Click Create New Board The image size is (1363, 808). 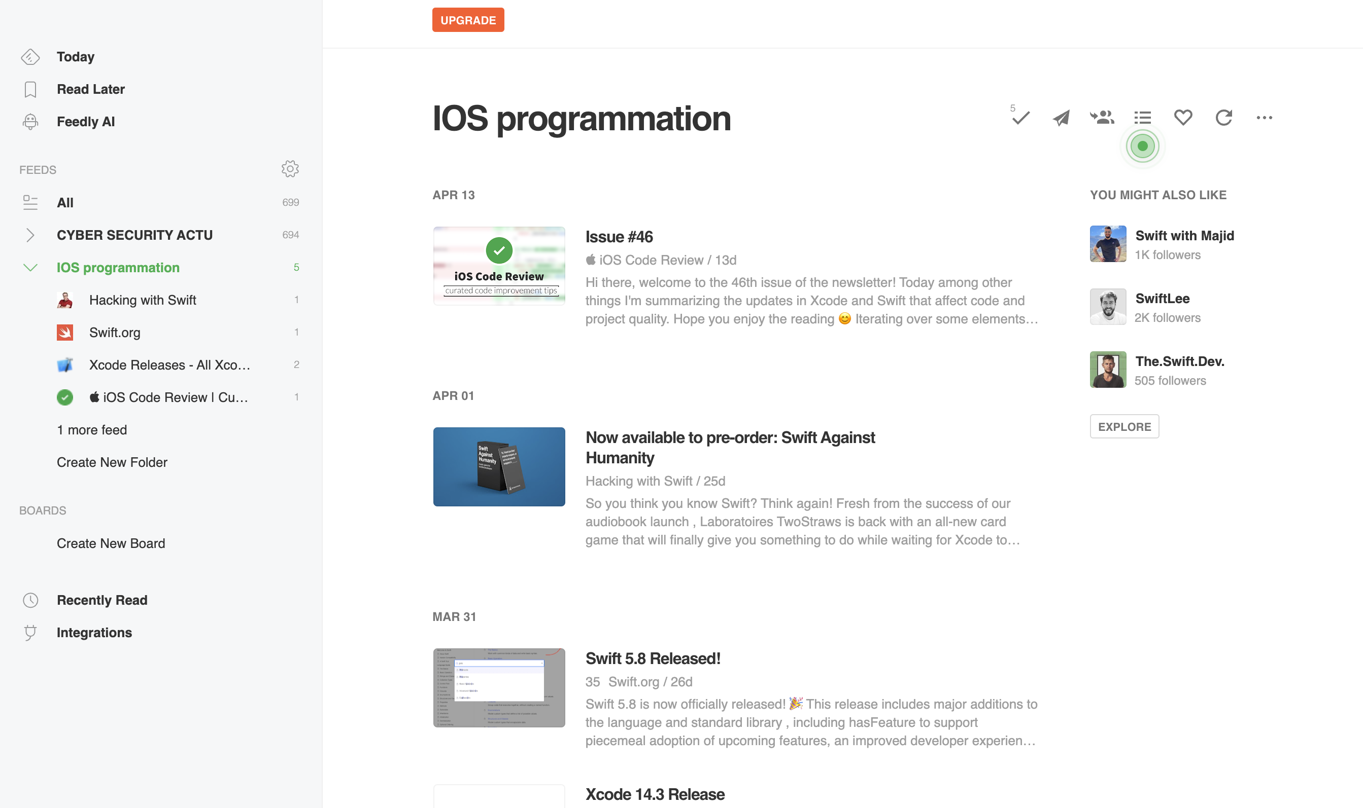(111, 543)
